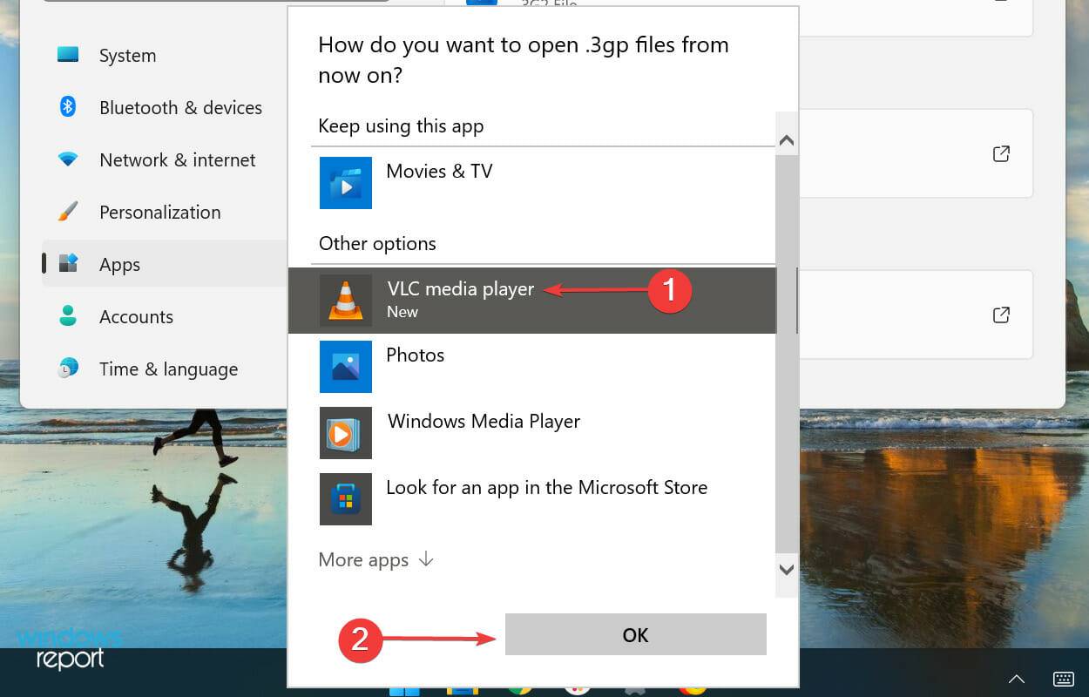The height and width of the screenshot is (697, 1089).
Task: Click the Time & language clock icon
Action: tap(66, 369)
